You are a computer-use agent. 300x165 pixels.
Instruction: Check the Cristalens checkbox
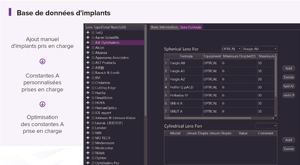coord(93,83)
